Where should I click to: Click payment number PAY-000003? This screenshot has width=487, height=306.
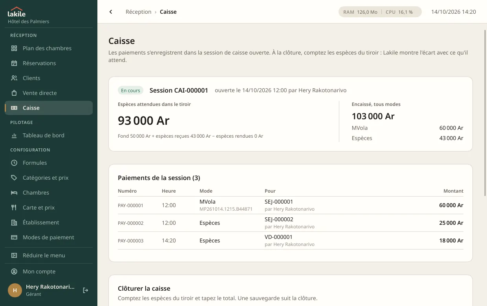coord(130,241)
